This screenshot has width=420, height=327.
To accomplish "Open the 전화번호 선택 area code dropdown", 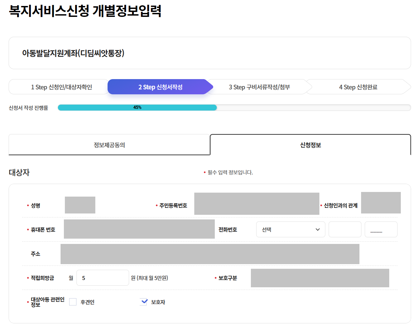I will click(291, 229).
